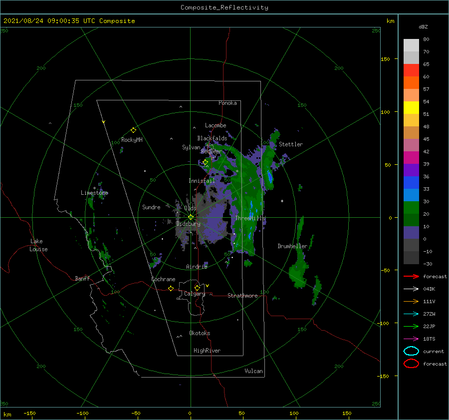Click the yellow diamond marker above Calgary
Viewport: 449px width, 420px height.
[x=197, y=288]
